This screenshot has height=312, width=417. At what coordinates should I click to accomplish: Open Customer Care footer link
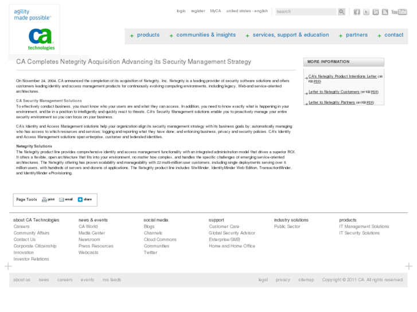224,227
